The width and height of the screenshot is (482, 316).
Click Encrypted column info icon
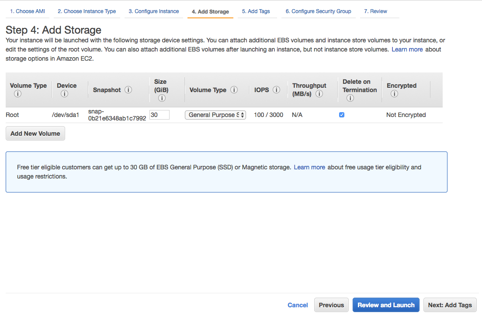[x=394, y=94]
